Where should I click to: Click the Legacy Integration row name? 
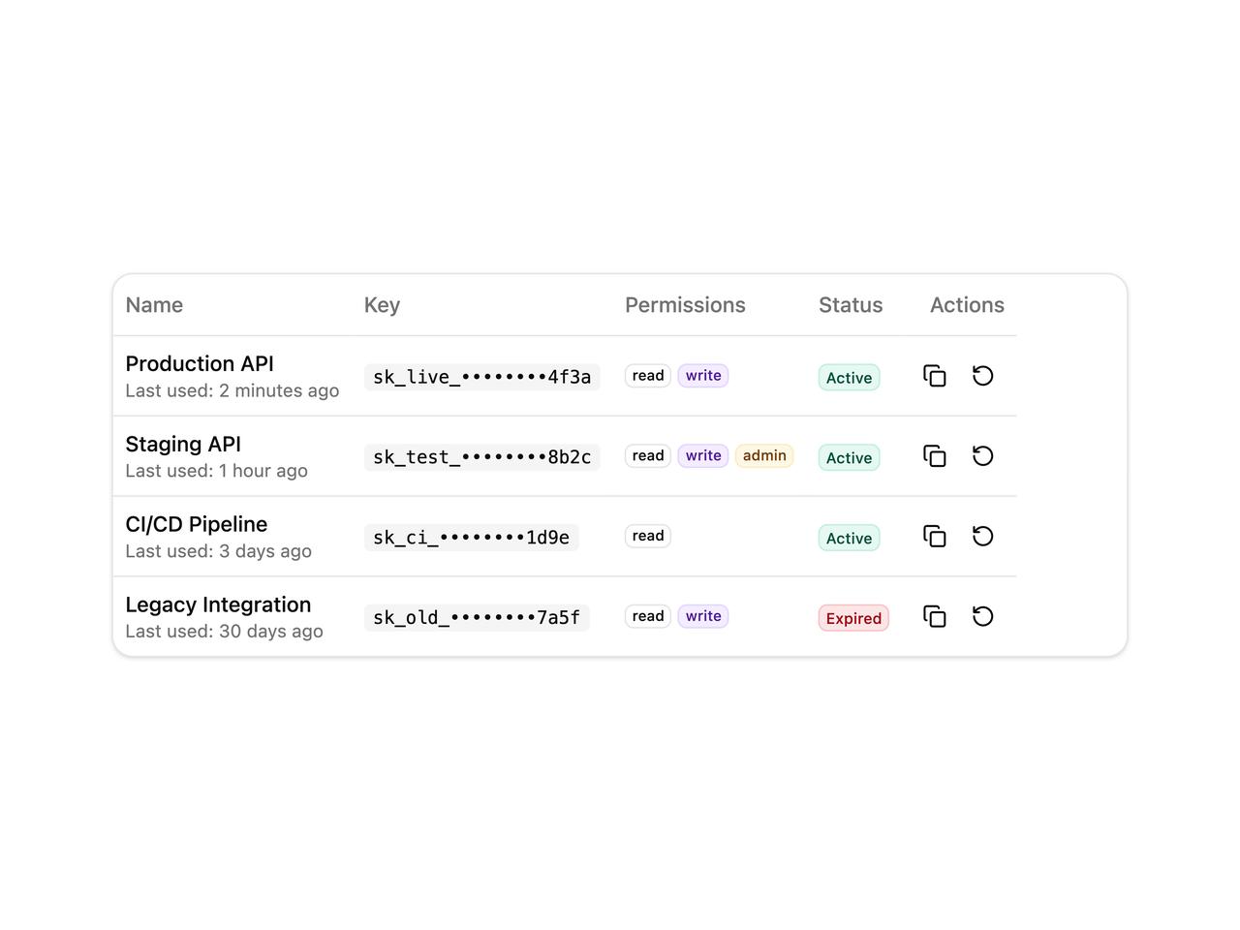point(218,605)
